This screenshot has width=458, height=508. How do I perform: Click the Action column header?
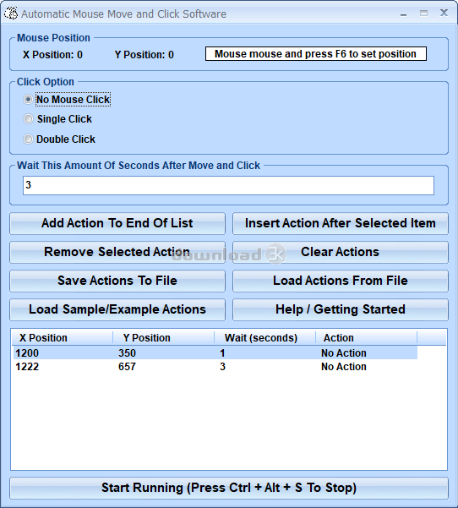pos(367,337)
